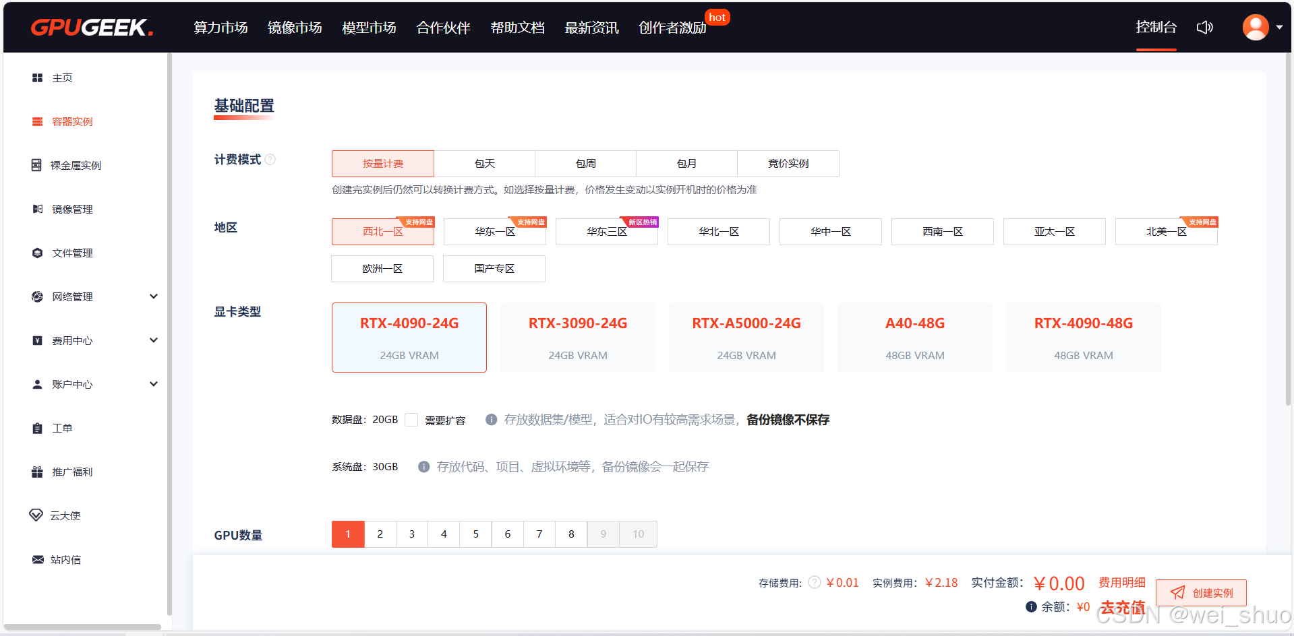This screenshot has height=636, width=1294.
Task: Click the question icon beside 存储费用
Action: tap(815, 582)
